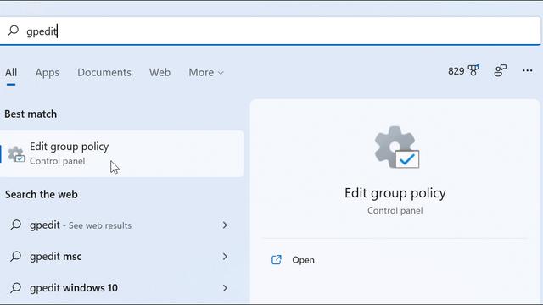Click the gpedit search input field
Screen dimensions: 543x305
coord(270,31)
